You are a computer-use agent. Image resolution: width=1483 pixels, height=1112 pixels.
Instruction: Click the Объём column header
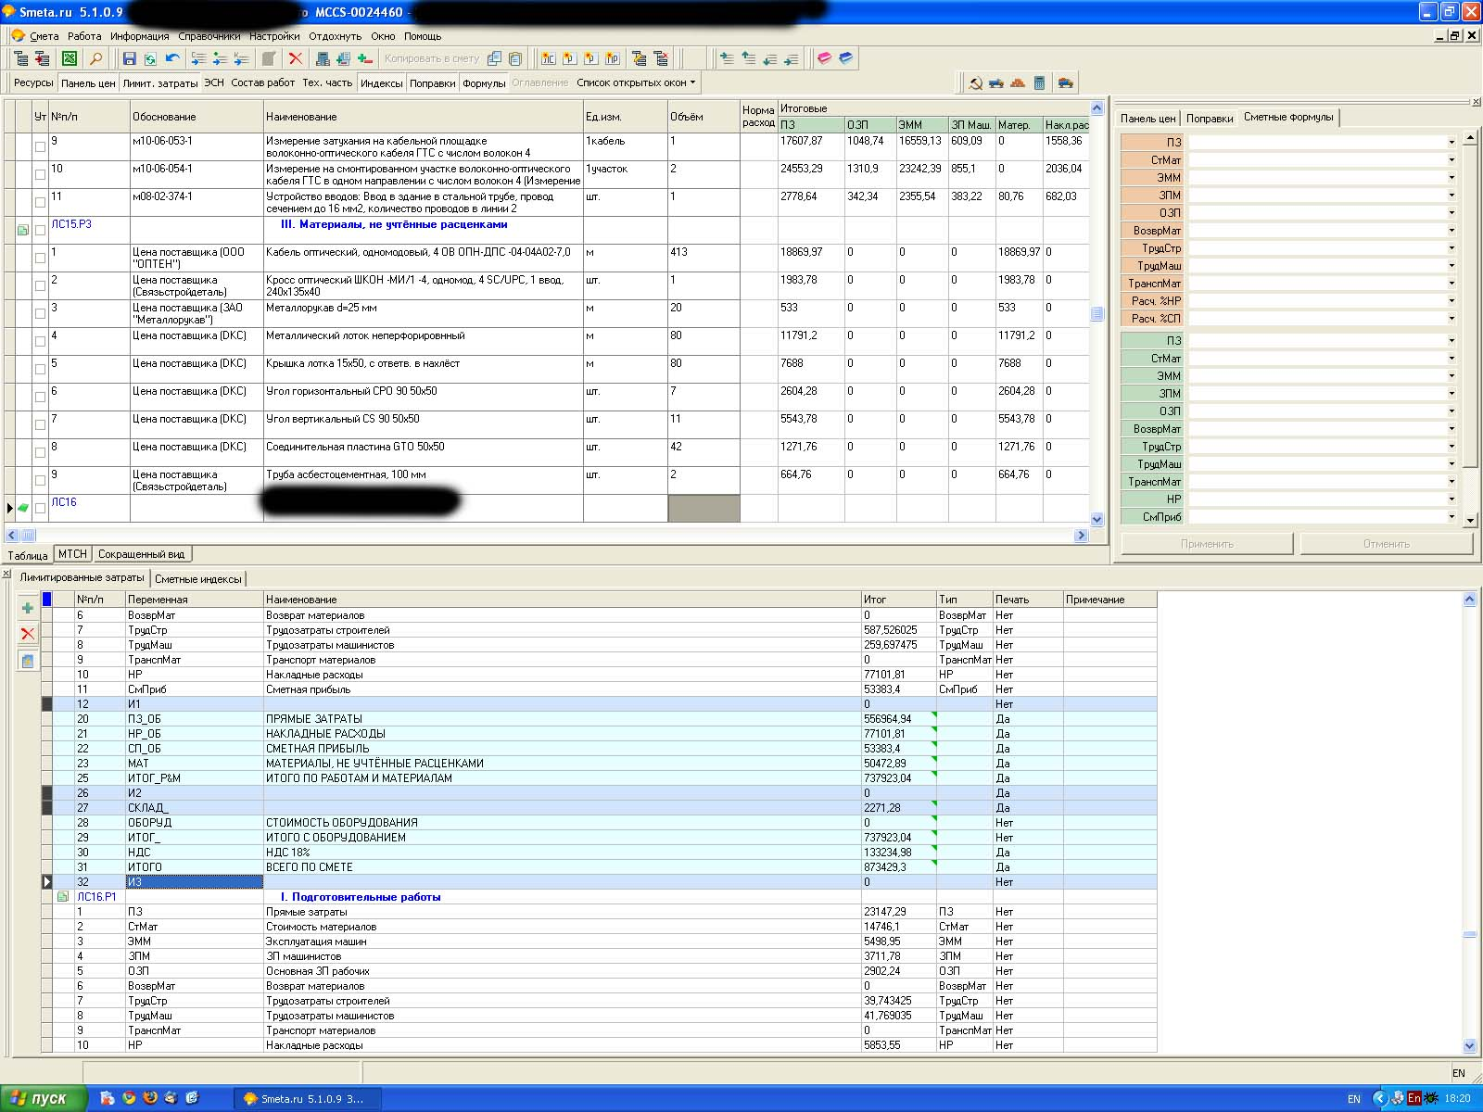(x=703, y=117)
